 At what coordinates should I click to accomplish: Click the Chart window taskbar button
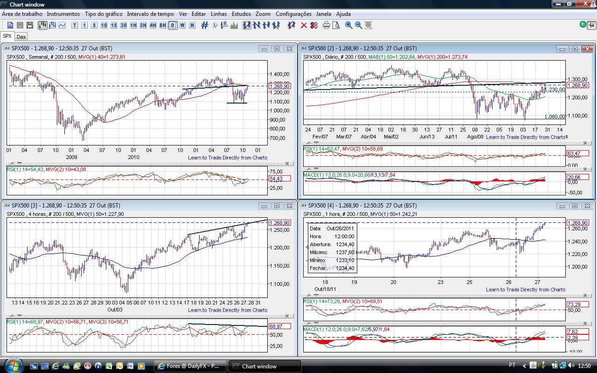tap(265, 366)
